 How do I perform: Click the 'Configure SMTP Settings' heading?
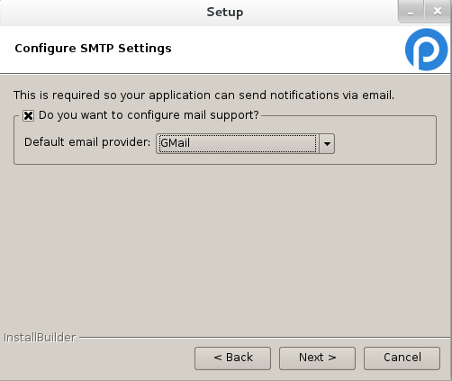(93, 49)
